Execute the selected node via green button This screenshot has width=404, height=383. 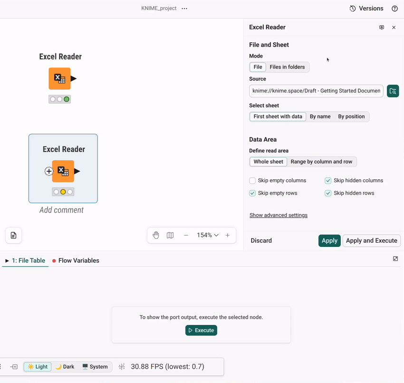(201, 330)
